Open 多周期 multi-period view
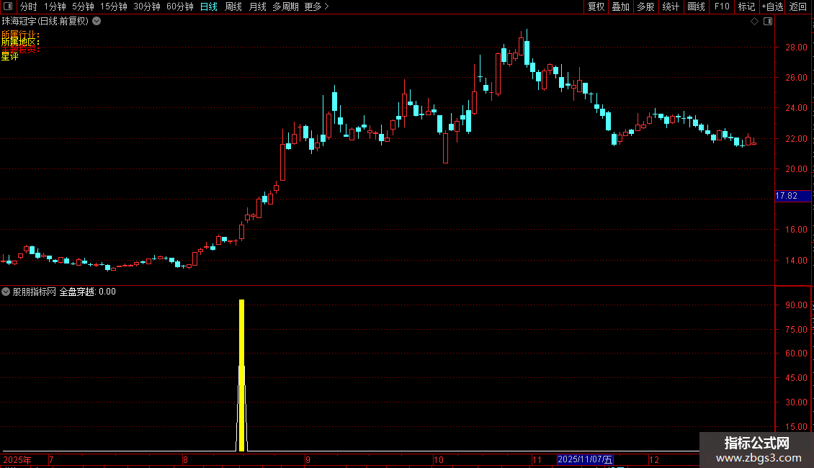Screen dimensions: 814x468 (x=285, y=6)
